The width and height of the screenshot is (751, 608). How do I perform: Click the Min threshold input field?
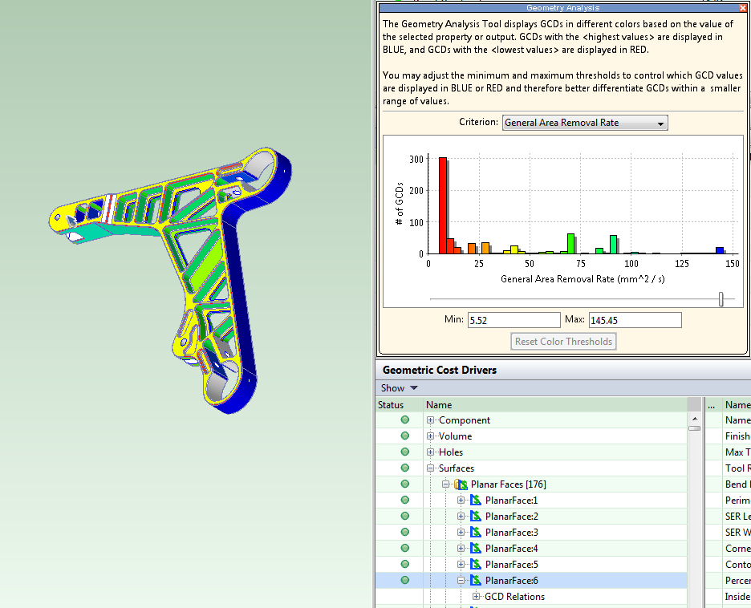[x=514, y=320]
